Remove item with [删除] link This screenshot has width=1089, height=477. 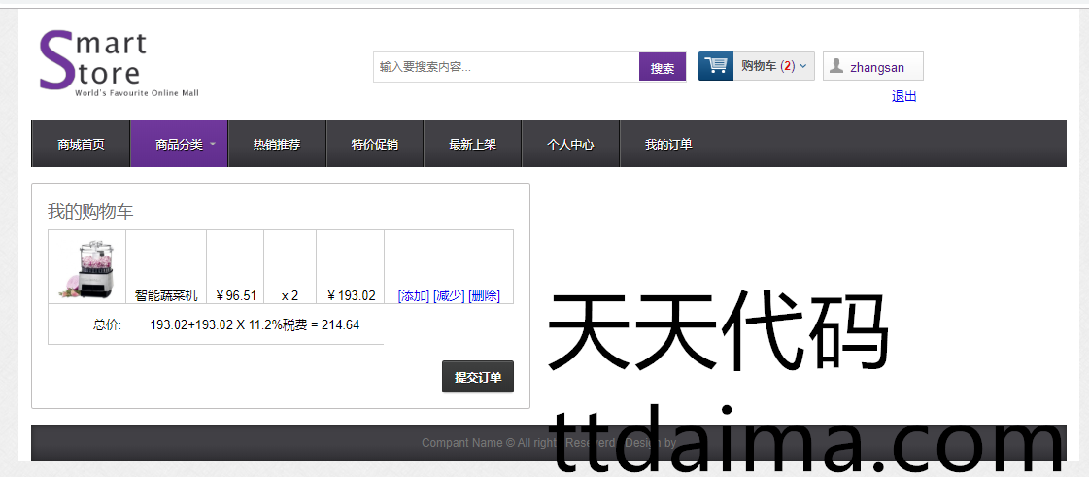[484, 295]
